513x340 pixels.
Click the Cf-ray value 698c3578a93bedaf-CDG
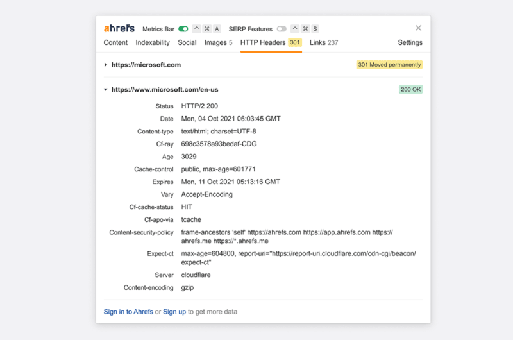pos(219,144)
